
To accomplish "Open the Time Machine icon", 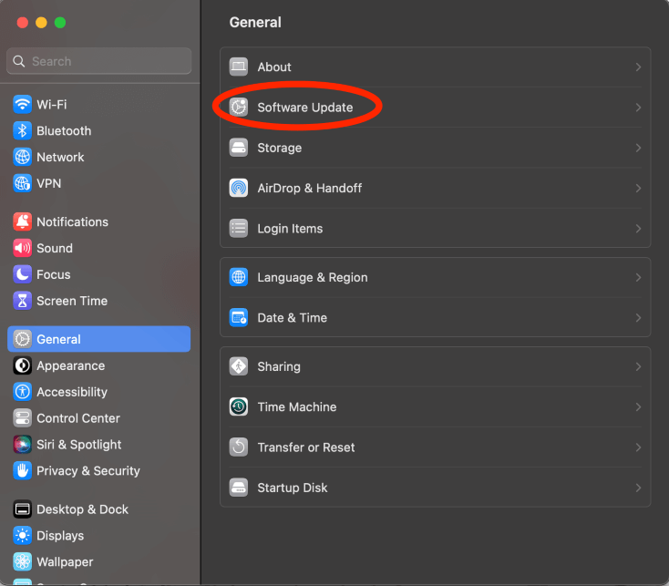I will (x=239, y=407).
